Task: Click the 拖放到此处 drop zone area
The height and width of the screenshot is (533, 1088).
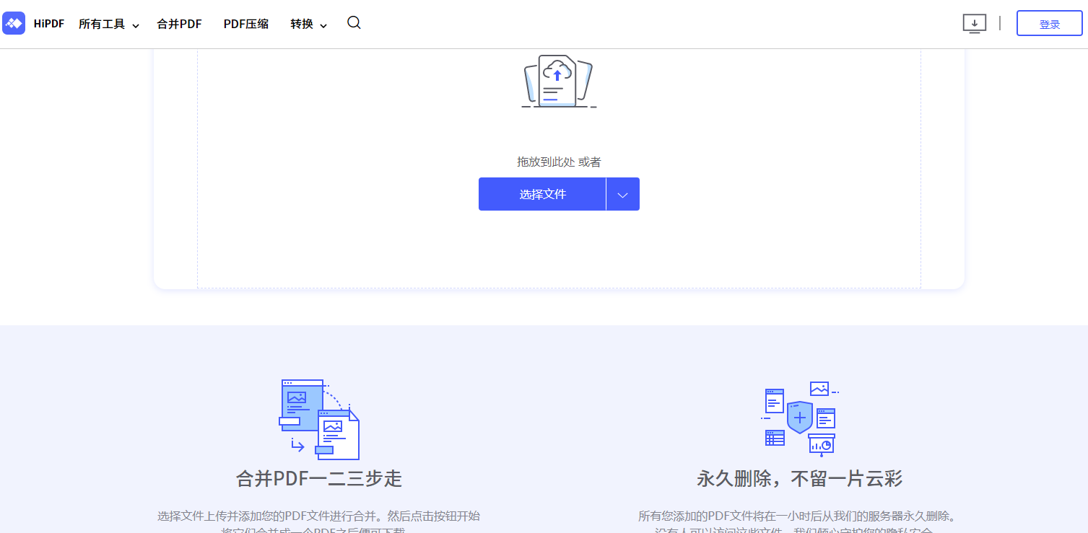Action: [559, 162]
